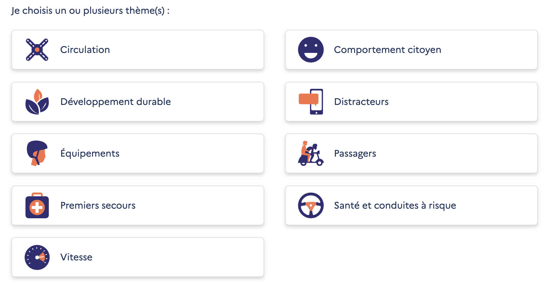Toggle the Vitesse theme label
This screenshot has height=284, width=558.
(x=76, y=257)
